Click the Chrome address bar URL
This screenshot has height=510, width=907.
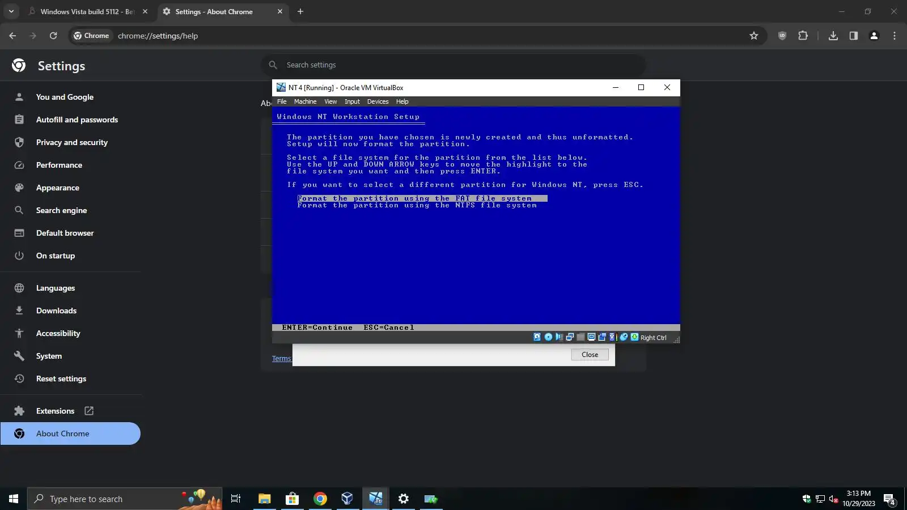tap(158, 36)
